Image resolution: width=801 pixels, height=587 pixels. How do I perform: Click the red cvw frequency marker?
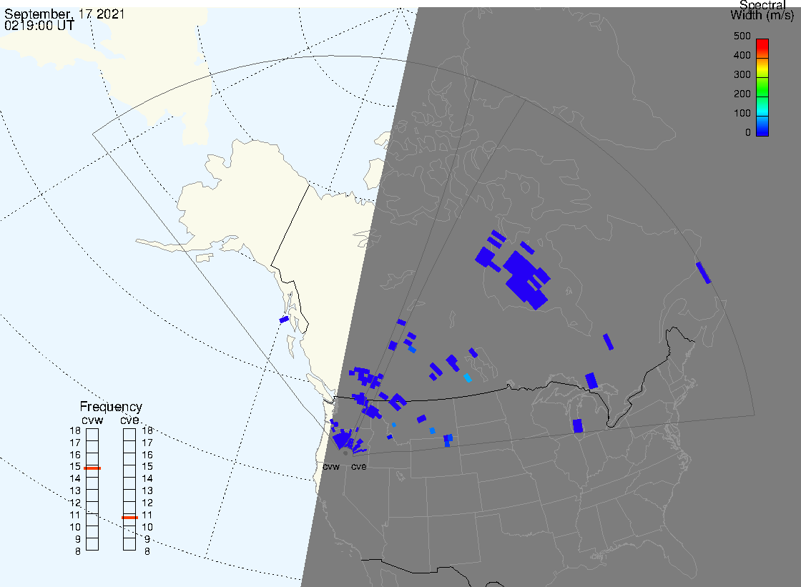click(92, 468)
